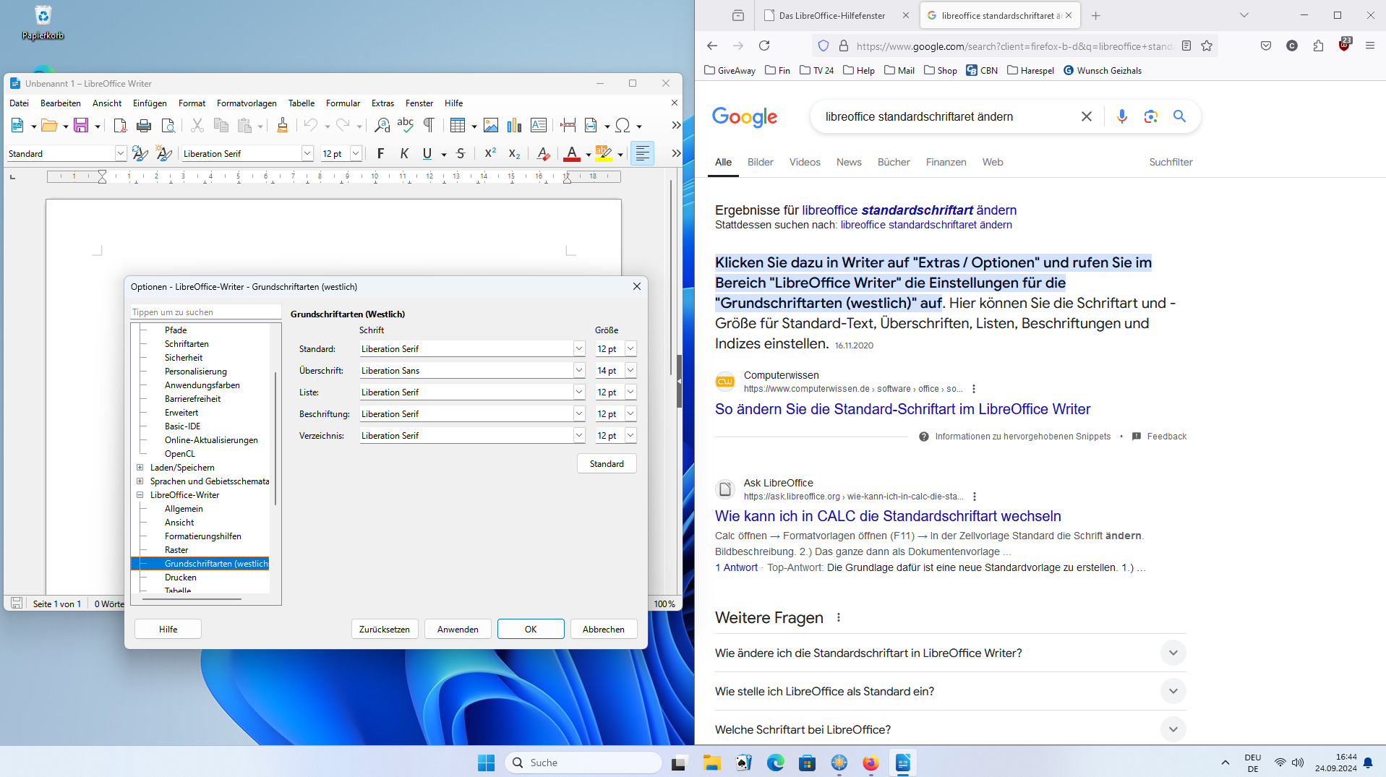Export the document directly as PDF

tap(120, 126)
